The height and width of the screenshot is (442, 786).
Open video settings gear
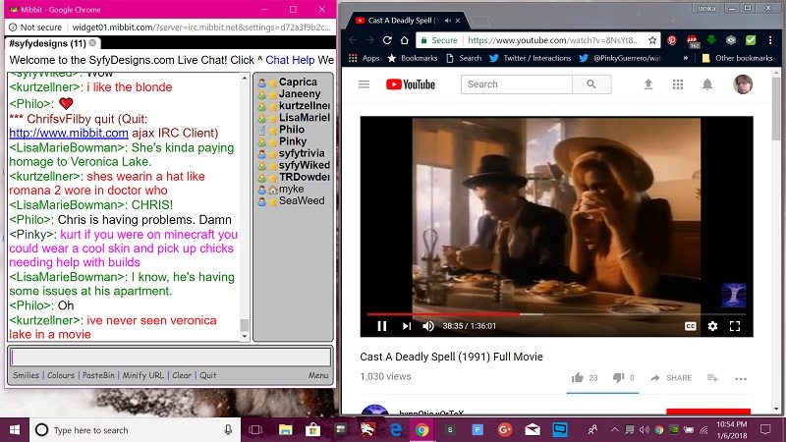click(x=712, y=326)
